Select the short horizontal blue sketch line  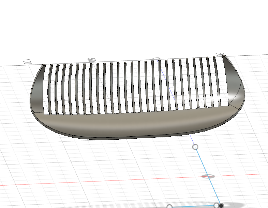193,206
